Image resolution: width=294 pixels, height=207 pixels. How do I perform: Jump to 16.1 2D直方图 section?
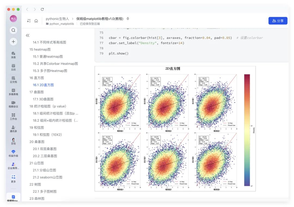pos(43,85)
